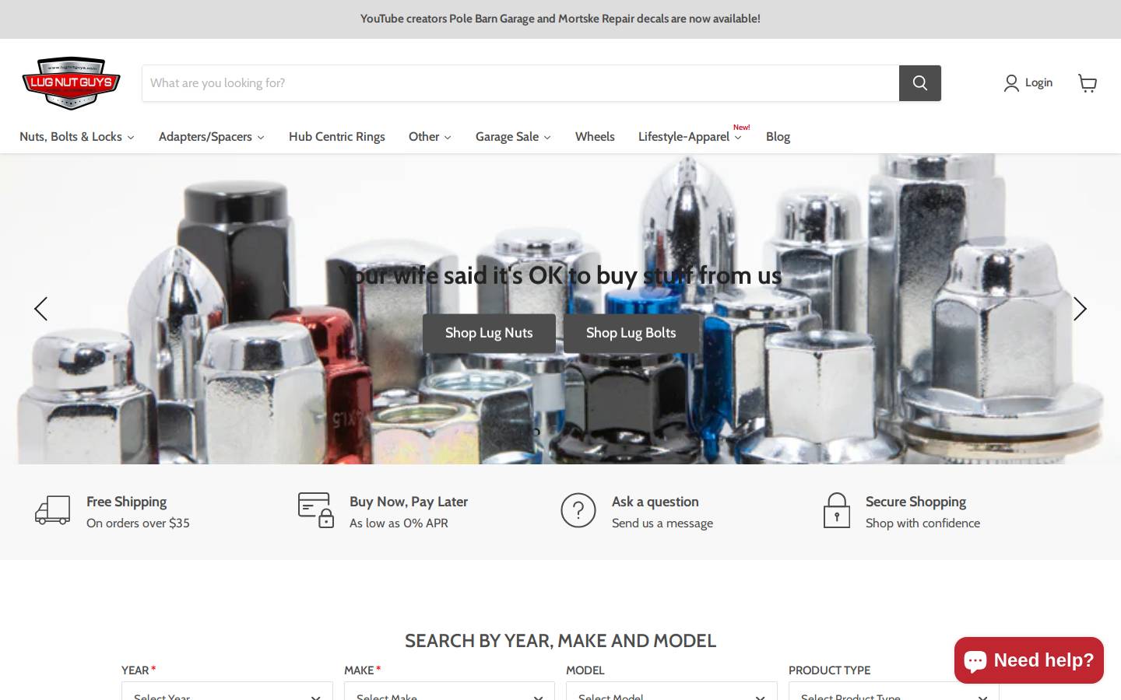Click the Ask a question mark icon
Screen dimensions: 1121x700
[x=578, y=510]
